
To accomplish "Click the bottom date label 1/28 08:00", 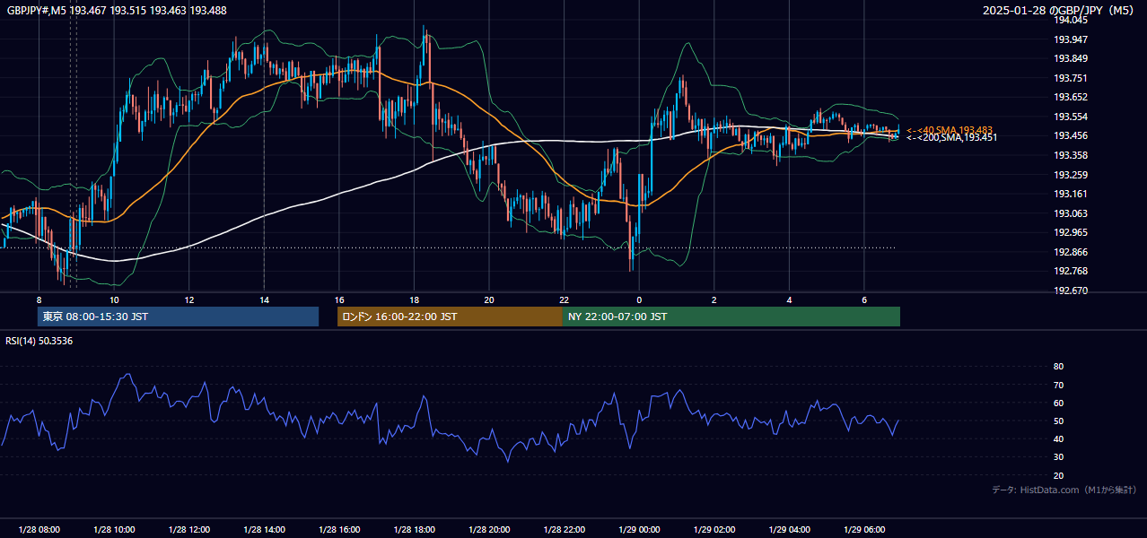I will click(39, 530).
